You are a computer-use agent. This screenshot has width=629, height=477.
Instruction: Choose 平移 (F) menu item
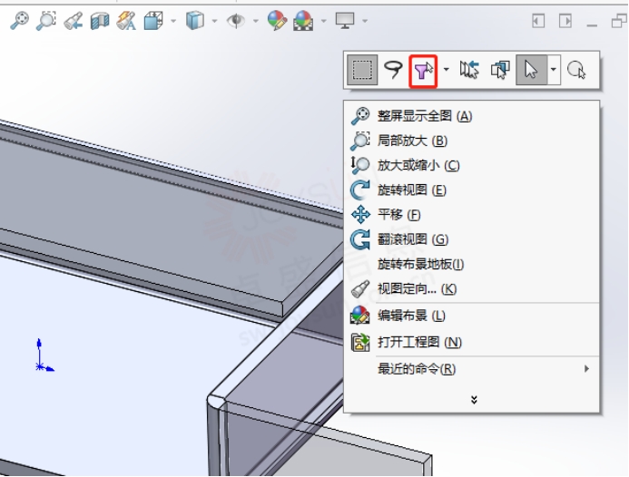[x=472, y=215]
